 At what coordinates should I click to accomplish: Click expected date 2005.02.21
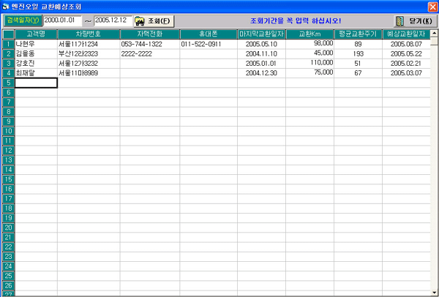tap(406, 64)
